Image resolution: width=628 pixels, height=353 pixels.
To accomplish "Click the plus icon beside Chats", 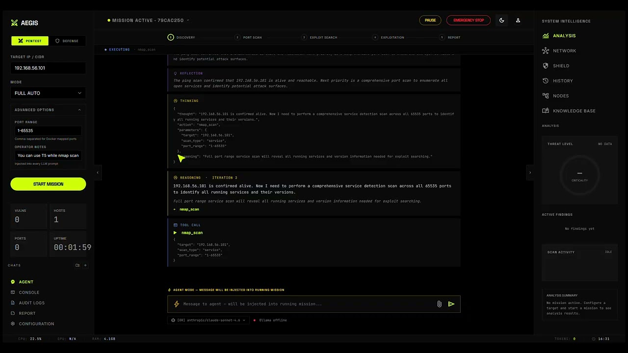I will pos(85,265).
